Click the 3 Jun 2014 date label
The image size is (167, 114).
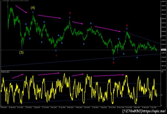(87, 108)
